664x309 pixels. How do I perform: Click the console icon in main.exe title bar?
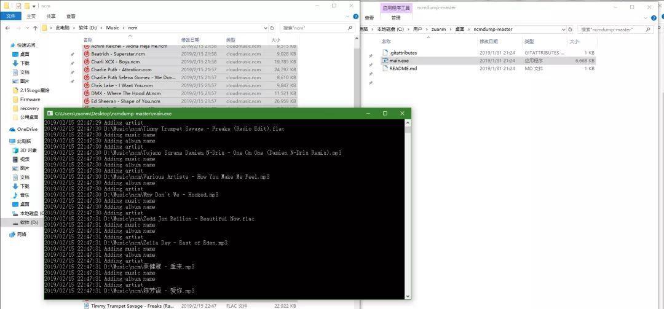pos(50,114)
